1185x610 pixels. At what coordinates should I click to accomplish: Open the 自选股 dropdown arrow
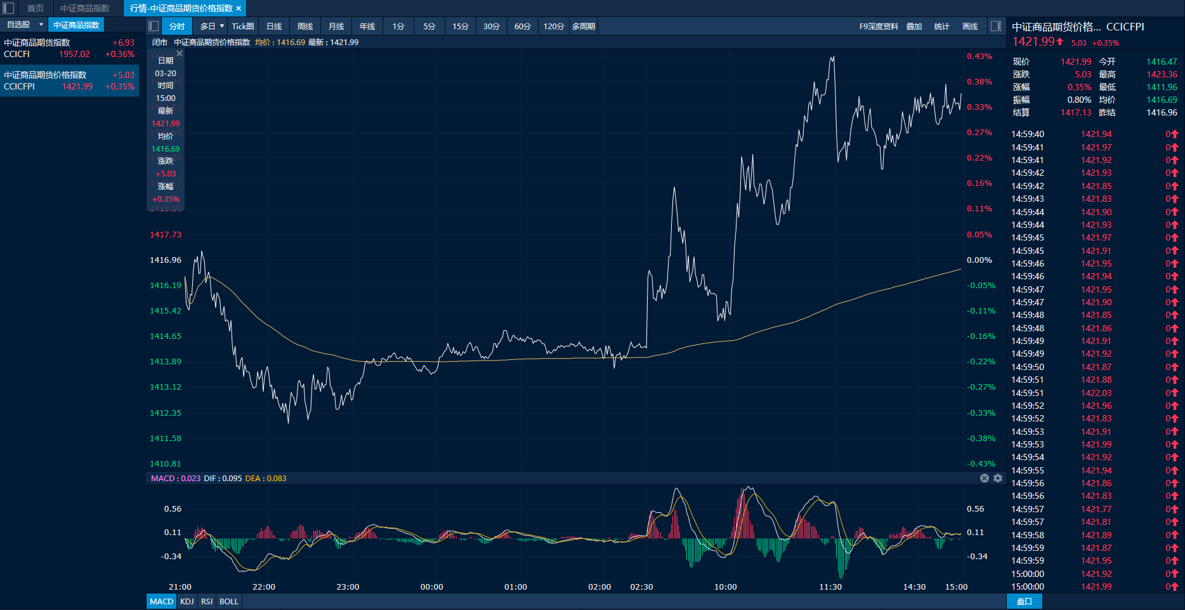tap(41, 25)
